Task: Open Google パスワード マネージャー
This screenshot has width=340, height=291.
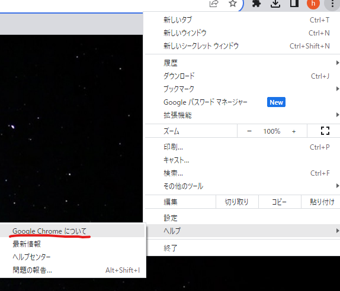Action: [242, 102]
